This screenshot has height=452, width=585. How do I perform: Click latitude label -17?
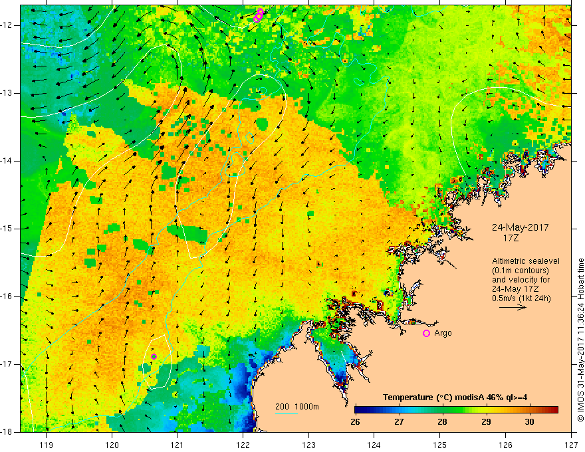[7, 364]
